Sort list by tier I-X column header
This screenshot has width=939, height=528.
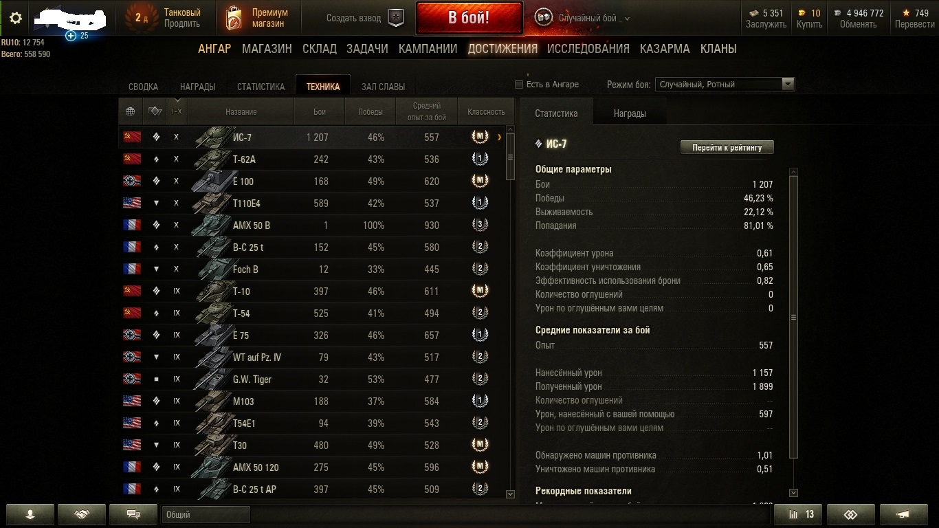[177, 111]
